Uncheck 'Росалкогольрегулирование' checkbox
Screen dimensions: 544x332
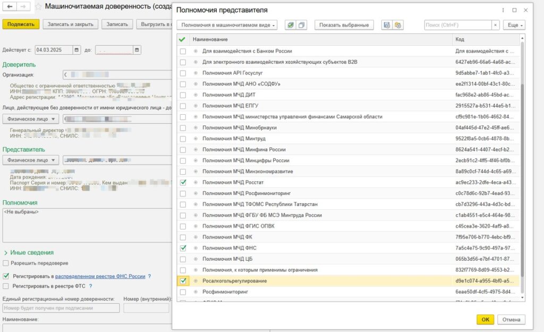183,281
